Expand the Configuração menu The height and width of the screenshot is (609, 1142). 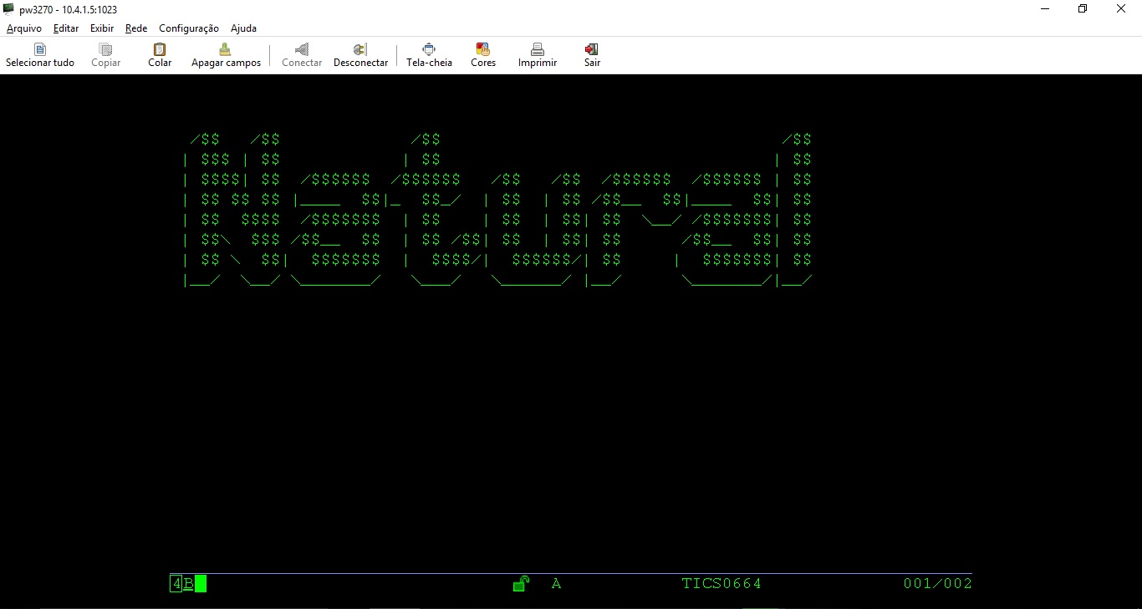click(x=188, y=28)
